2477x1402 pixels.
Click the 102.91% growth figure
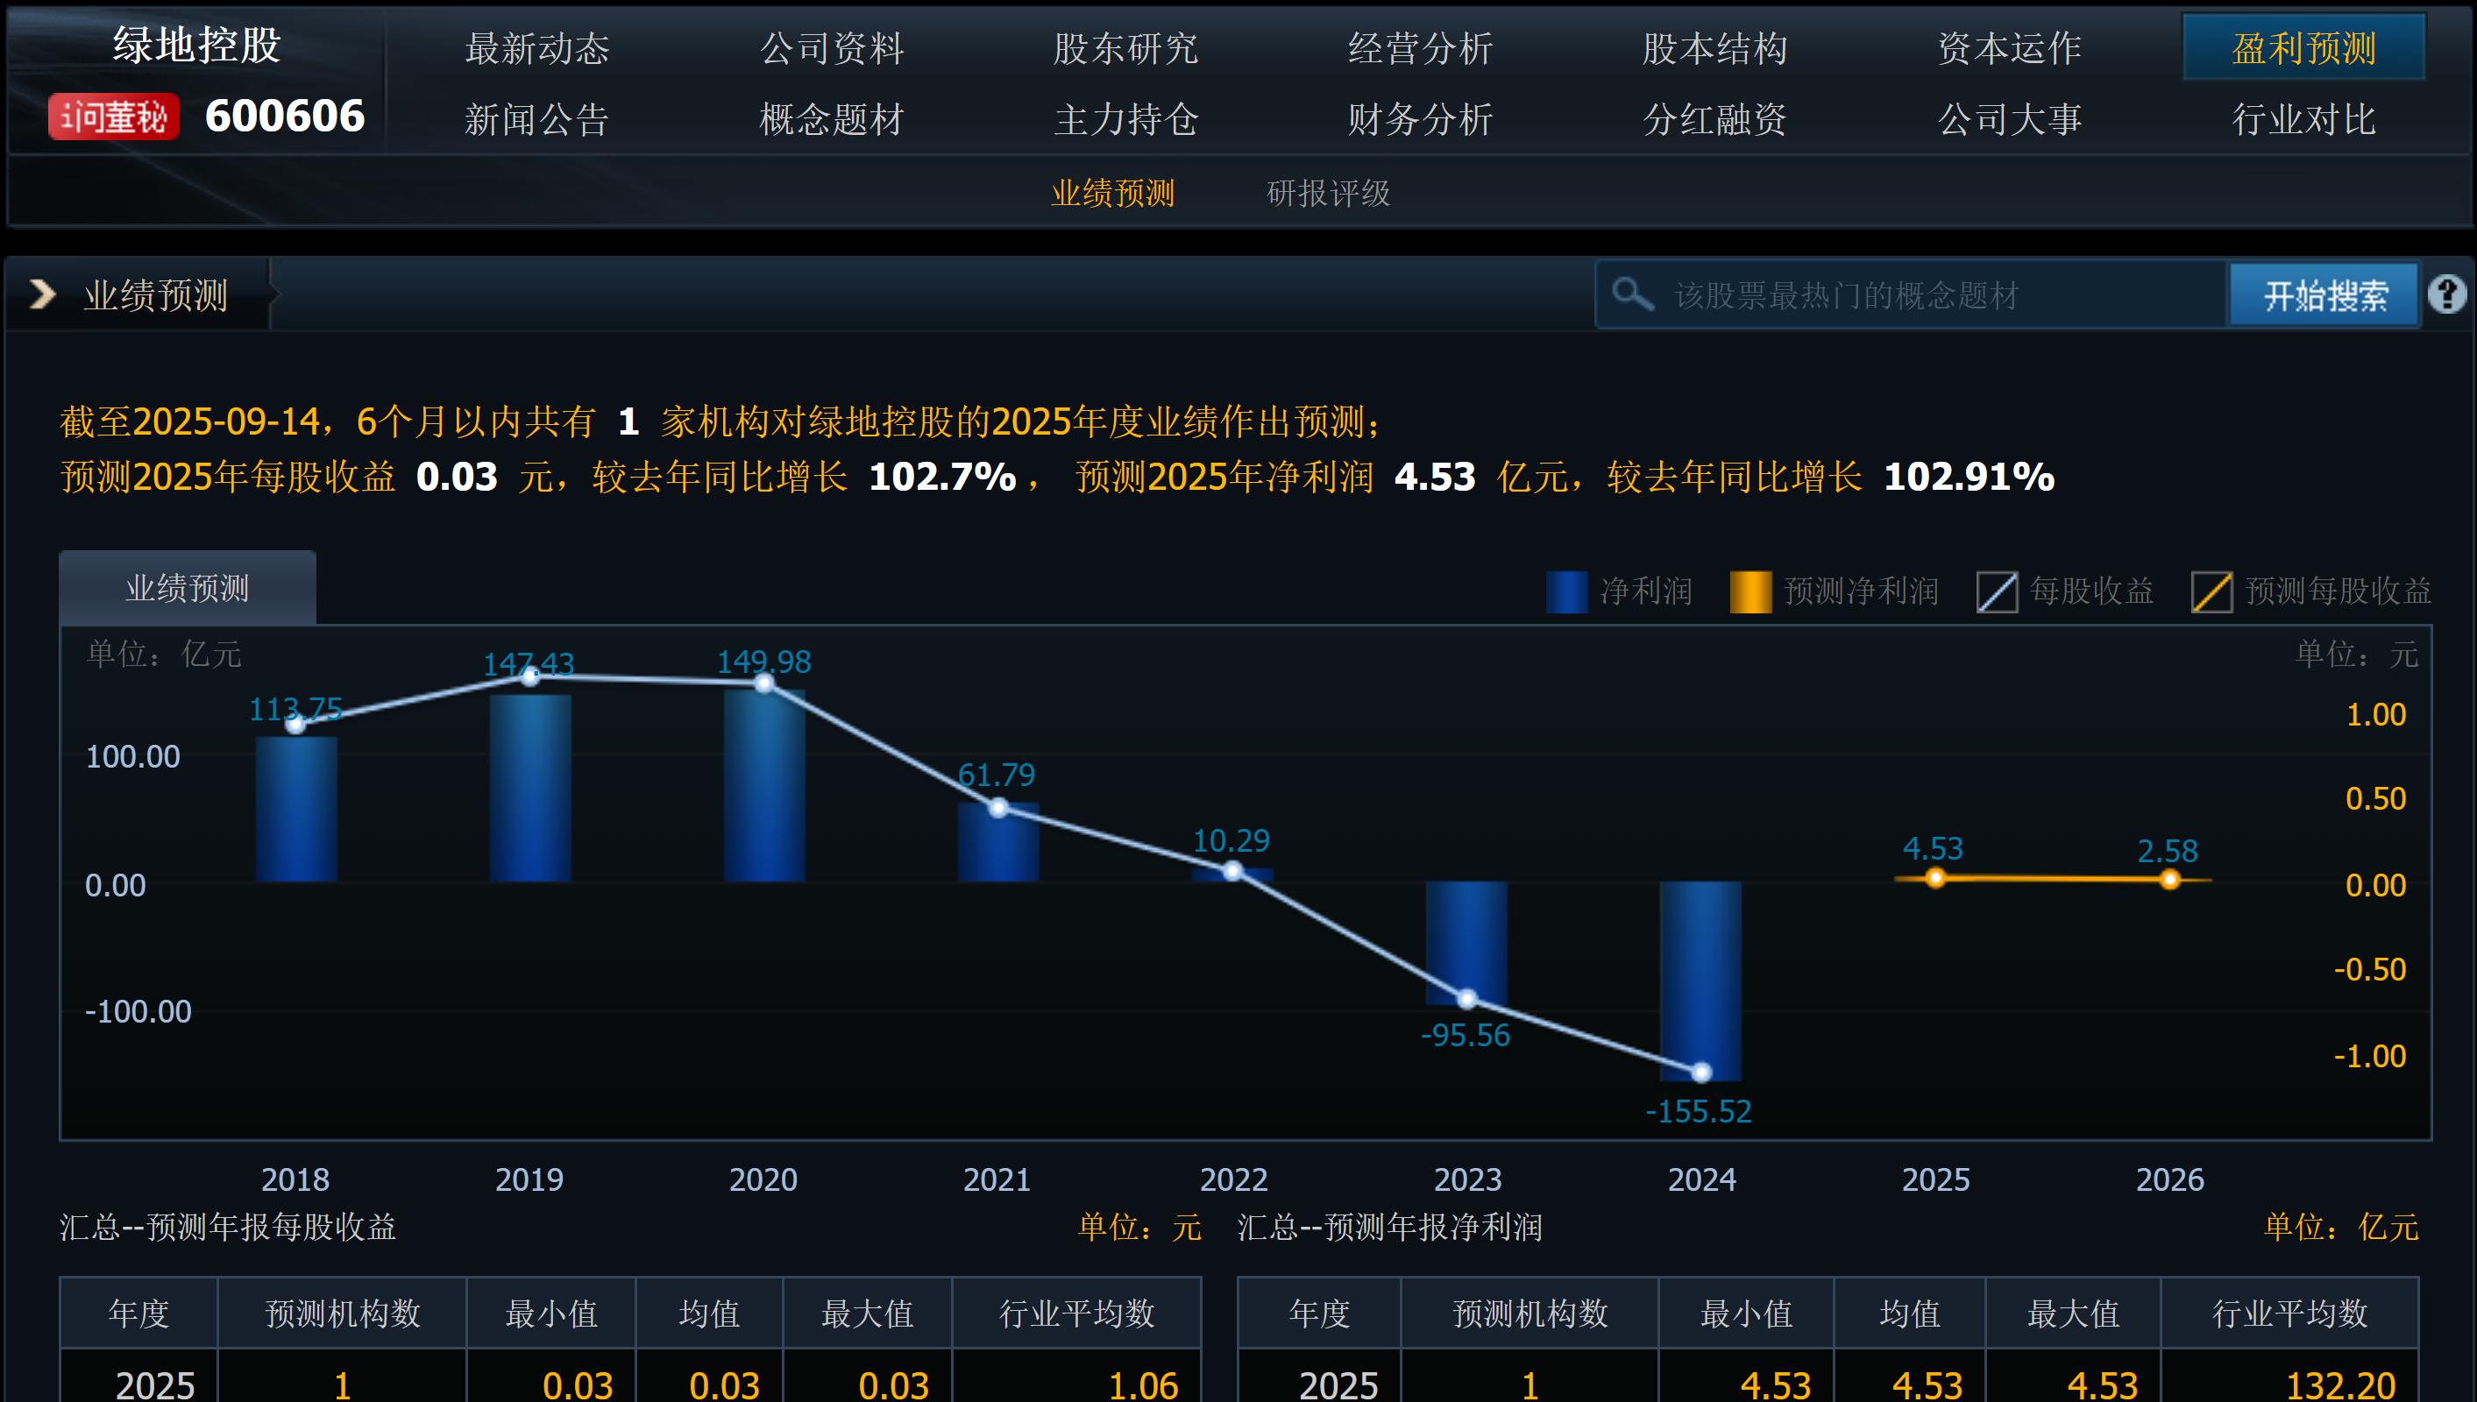point(1969,476)
